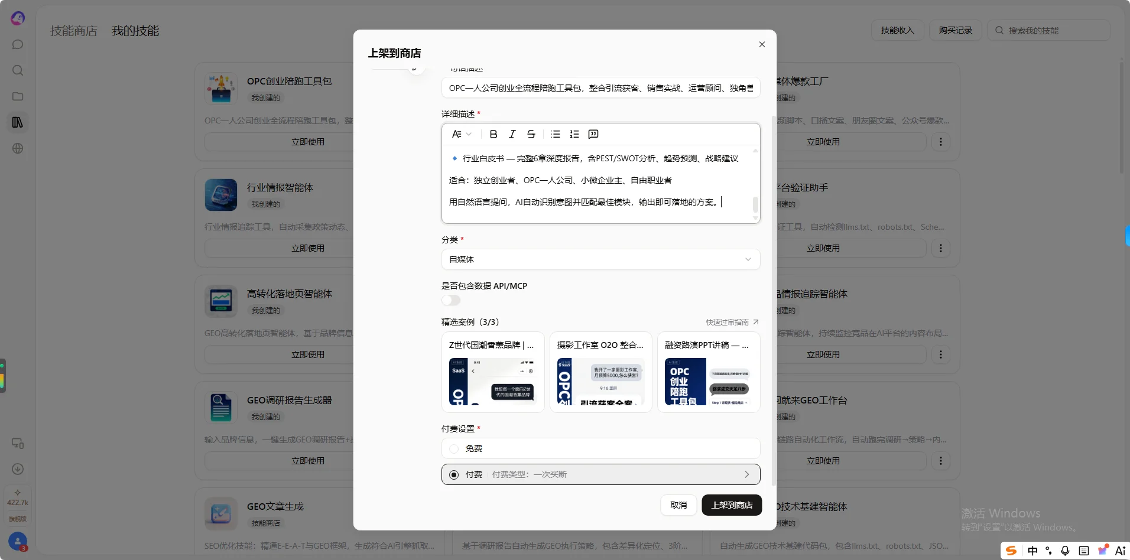The image size is (1130, 560).
Task: Click the devices icon in left sidebar
Action: point(18,443)
